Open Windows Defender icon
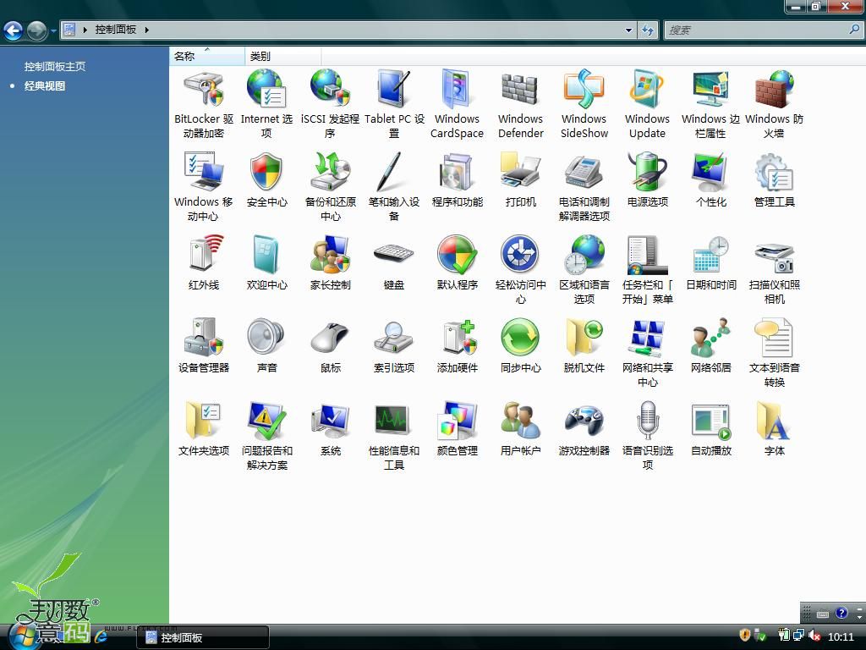Image resolution: width=866 pixels, height=650 pixels. point(520,88)
